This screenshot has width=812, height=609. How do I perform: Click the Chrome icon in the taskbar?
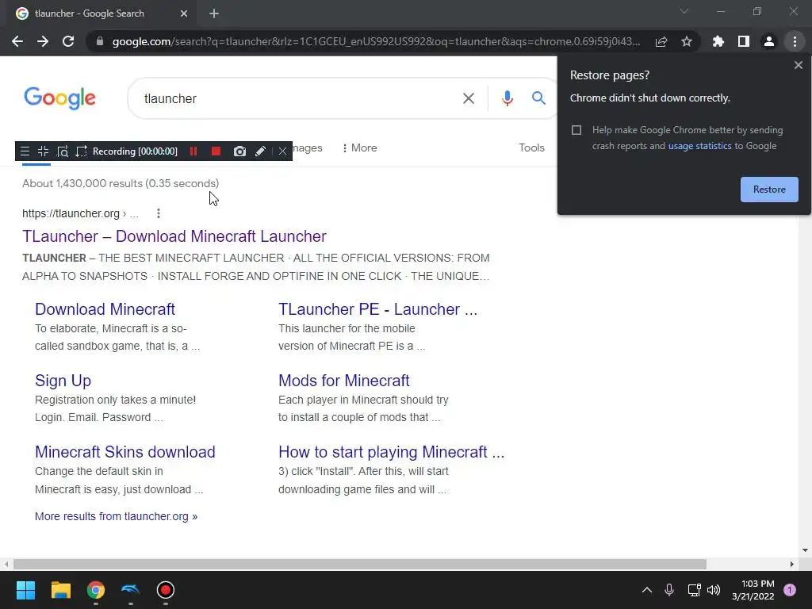(x=96, y=590)
